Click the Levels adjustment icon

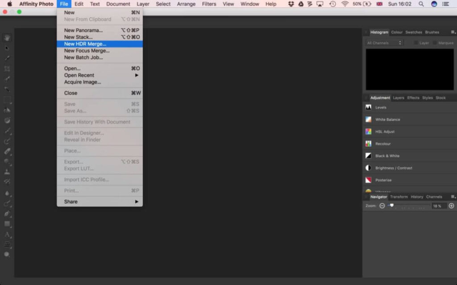pos(368,107)
